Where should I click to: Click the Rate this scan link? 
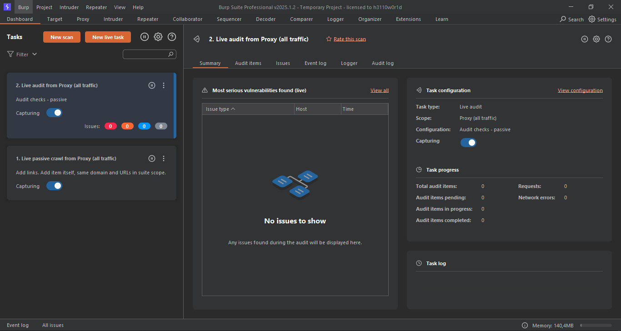pos(350,39)
